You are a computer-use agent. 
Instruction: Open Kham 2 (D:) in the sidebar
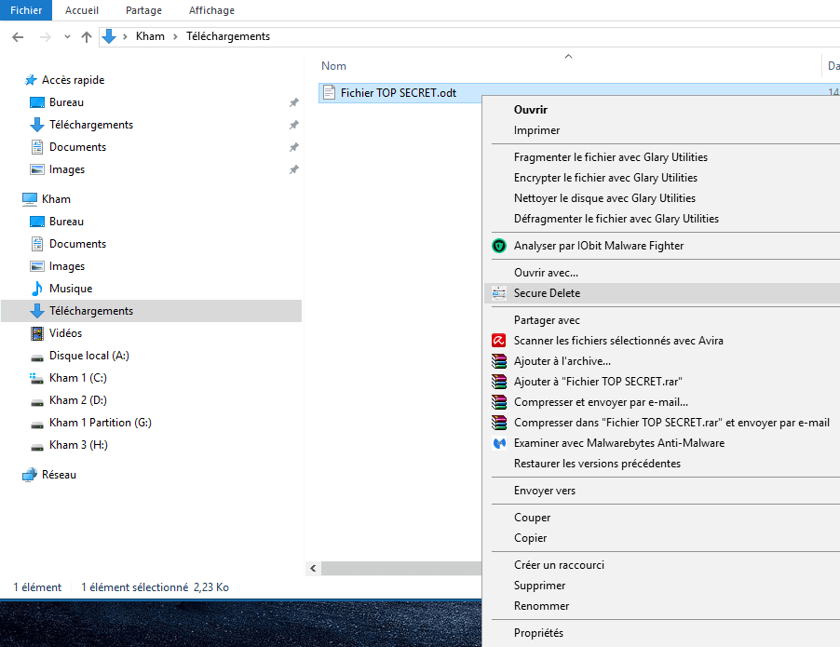[x=77, y=400]
